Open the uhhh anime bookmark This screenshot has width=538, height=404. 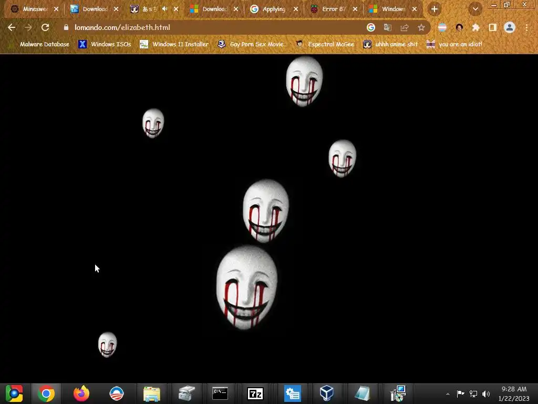coord(390,44)
